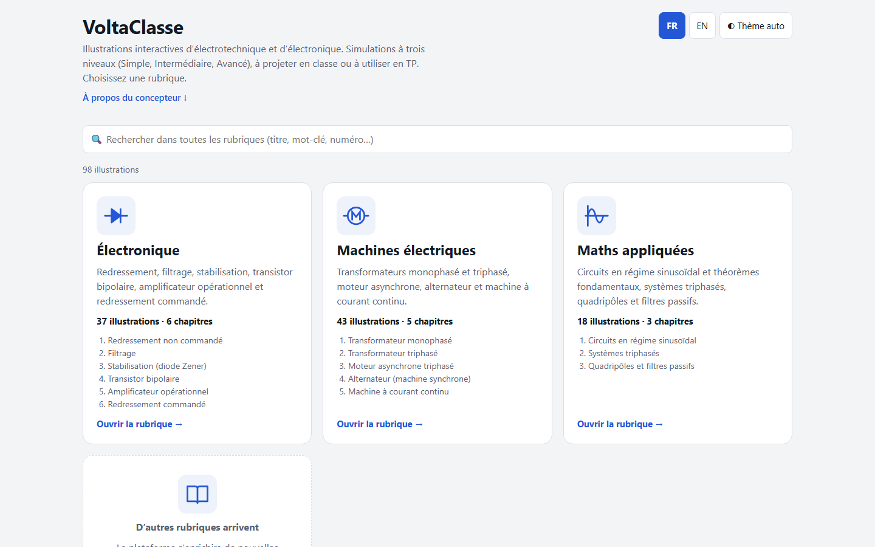Select chapter 1. Transformateur monophasé
This screenshot has width=875, height=547.
click(x=396, y=340)
